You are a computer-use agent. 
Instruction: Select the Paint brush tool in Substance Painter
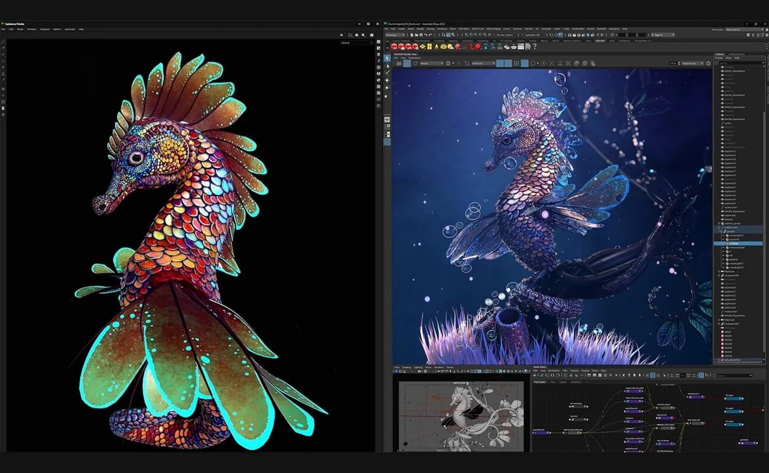[3, 41]
